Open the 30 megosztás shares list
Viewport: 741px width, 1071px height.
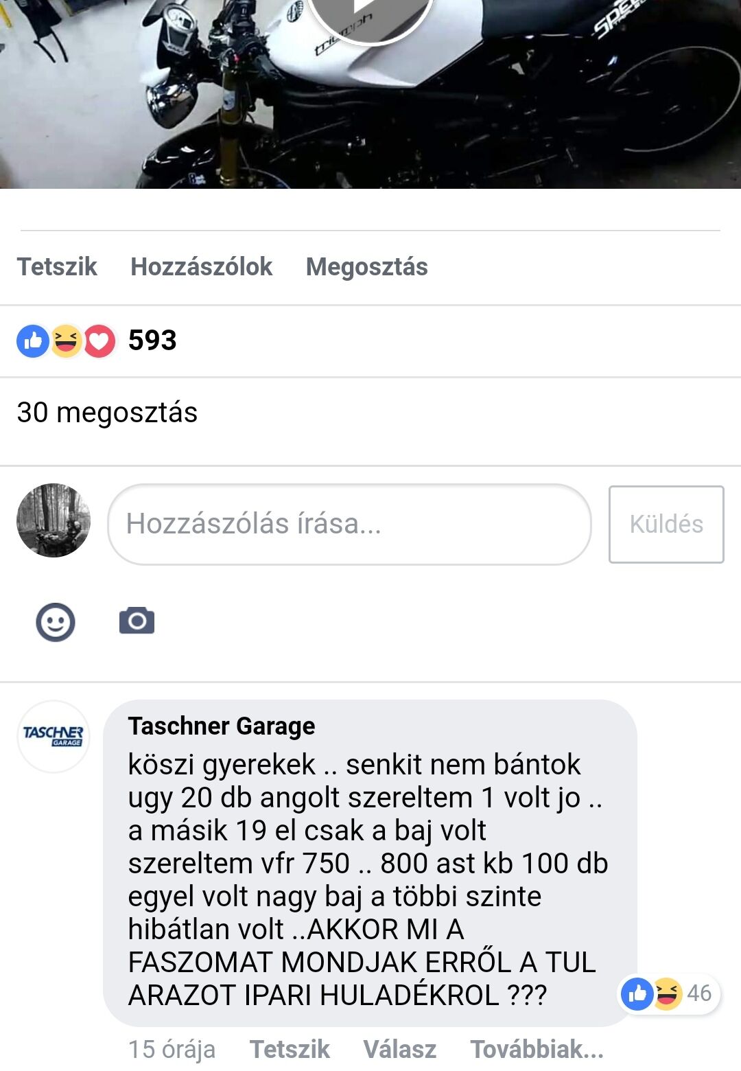pos(107,413)
